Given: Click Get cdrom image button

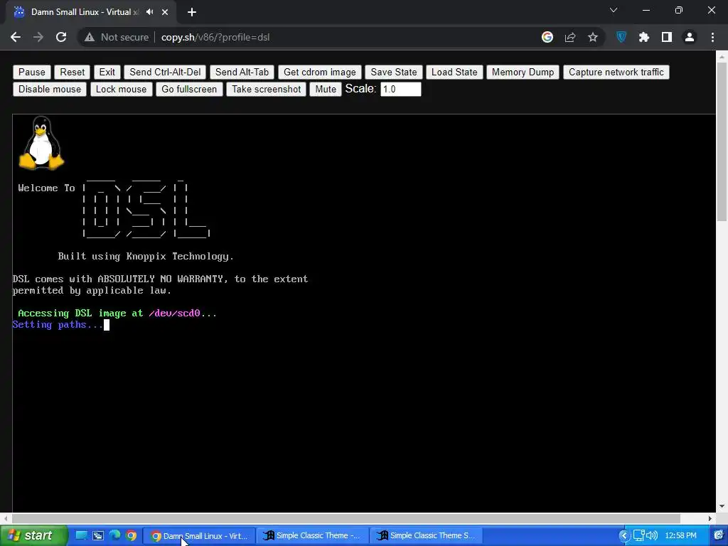Looking at the screenshot, I should click(319, 72).
